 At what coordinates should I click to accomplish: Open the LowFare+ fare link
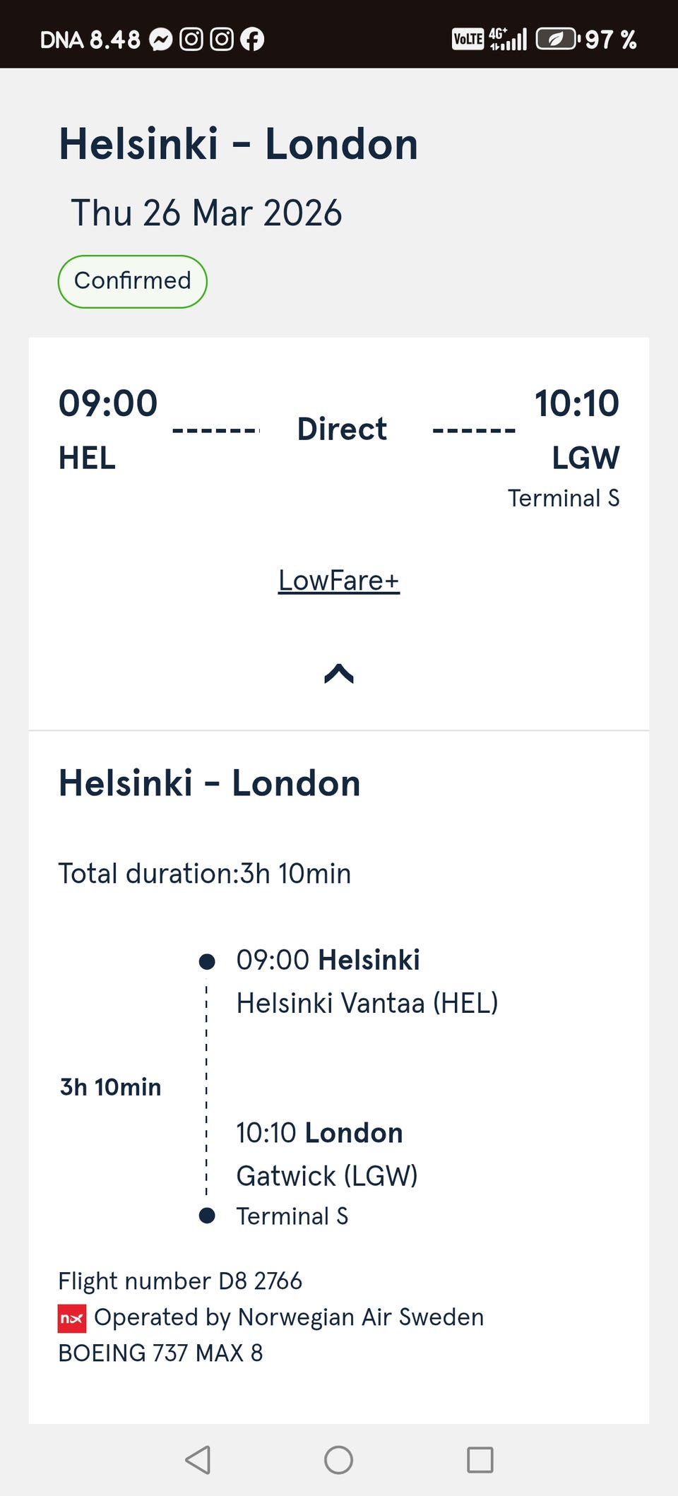coord(339,581)
